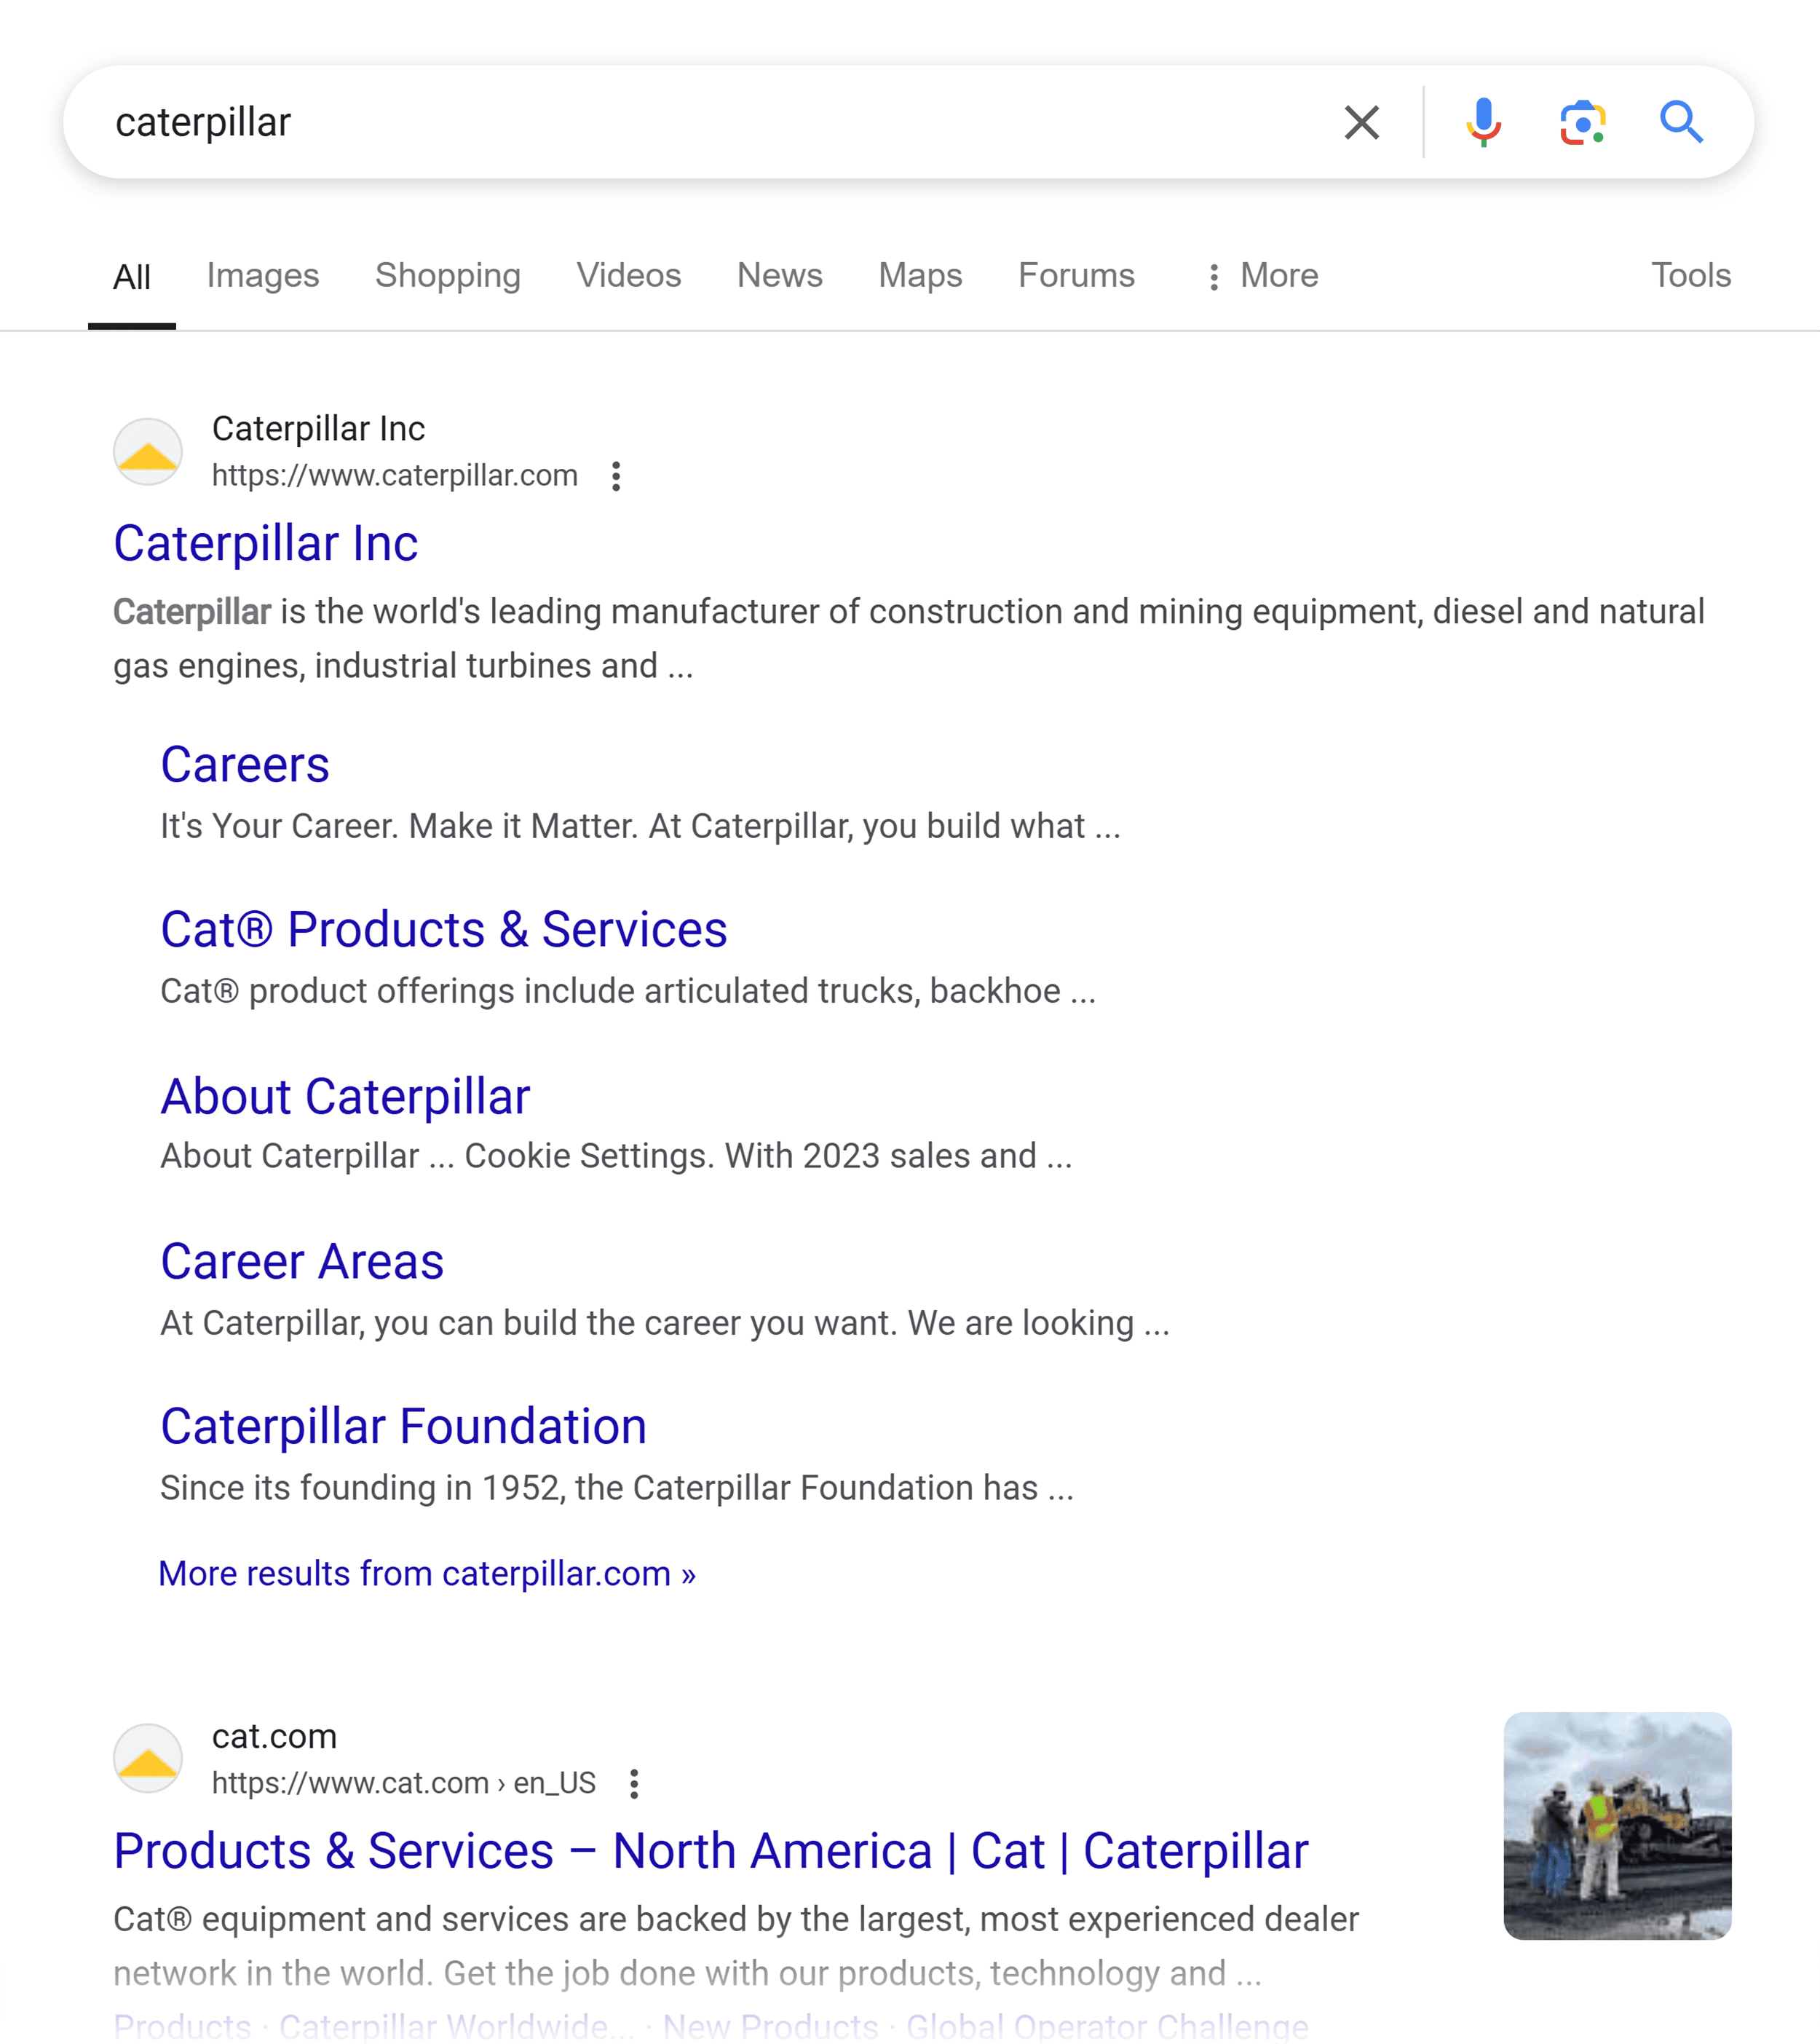
Task: Switch to the Maps tab
Action: click(x=920, y=276)
